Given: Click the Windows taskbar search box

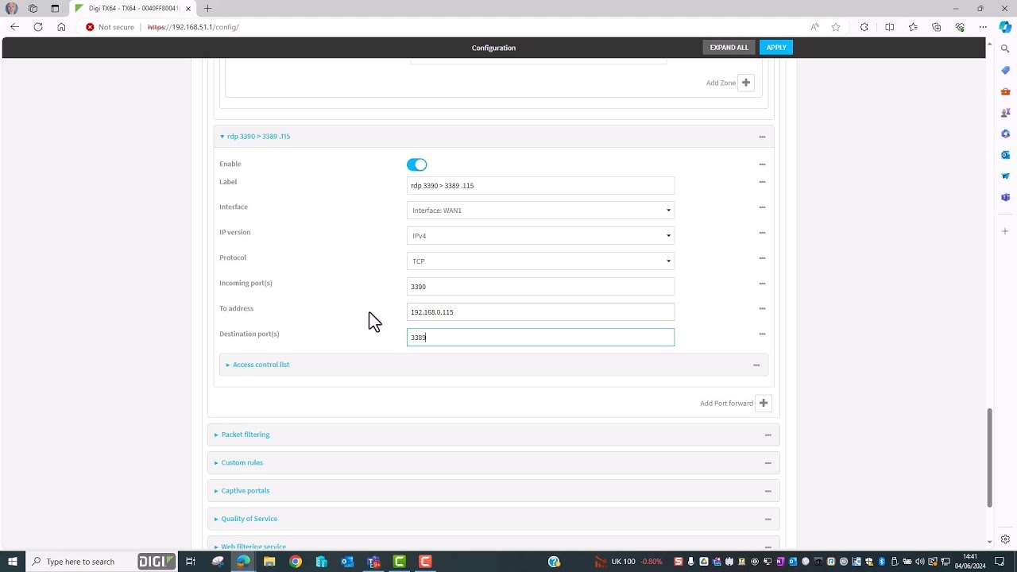Looking at the screenshot, I should pos(100,562).
